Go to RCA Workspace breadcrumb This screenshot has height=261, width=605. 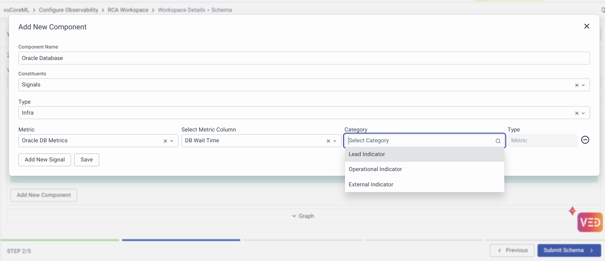click(x=128, y=10)
